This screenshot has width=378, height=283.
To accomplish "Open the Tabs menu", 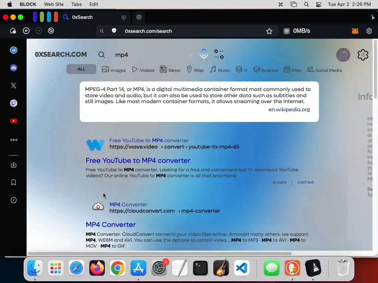I will pos(76,4).
